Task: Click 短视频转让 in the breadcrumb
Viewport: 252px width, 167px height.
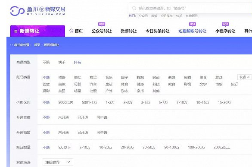Action: pyautogui.click(x=51, y=45)
